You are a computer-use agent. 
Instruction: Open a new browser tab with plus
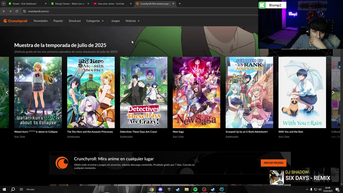[x=180, y=4]
